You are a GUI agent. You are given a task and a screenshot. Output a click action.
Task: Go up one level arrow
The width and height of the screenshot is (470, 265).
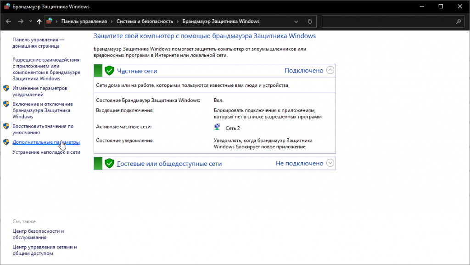39,21
